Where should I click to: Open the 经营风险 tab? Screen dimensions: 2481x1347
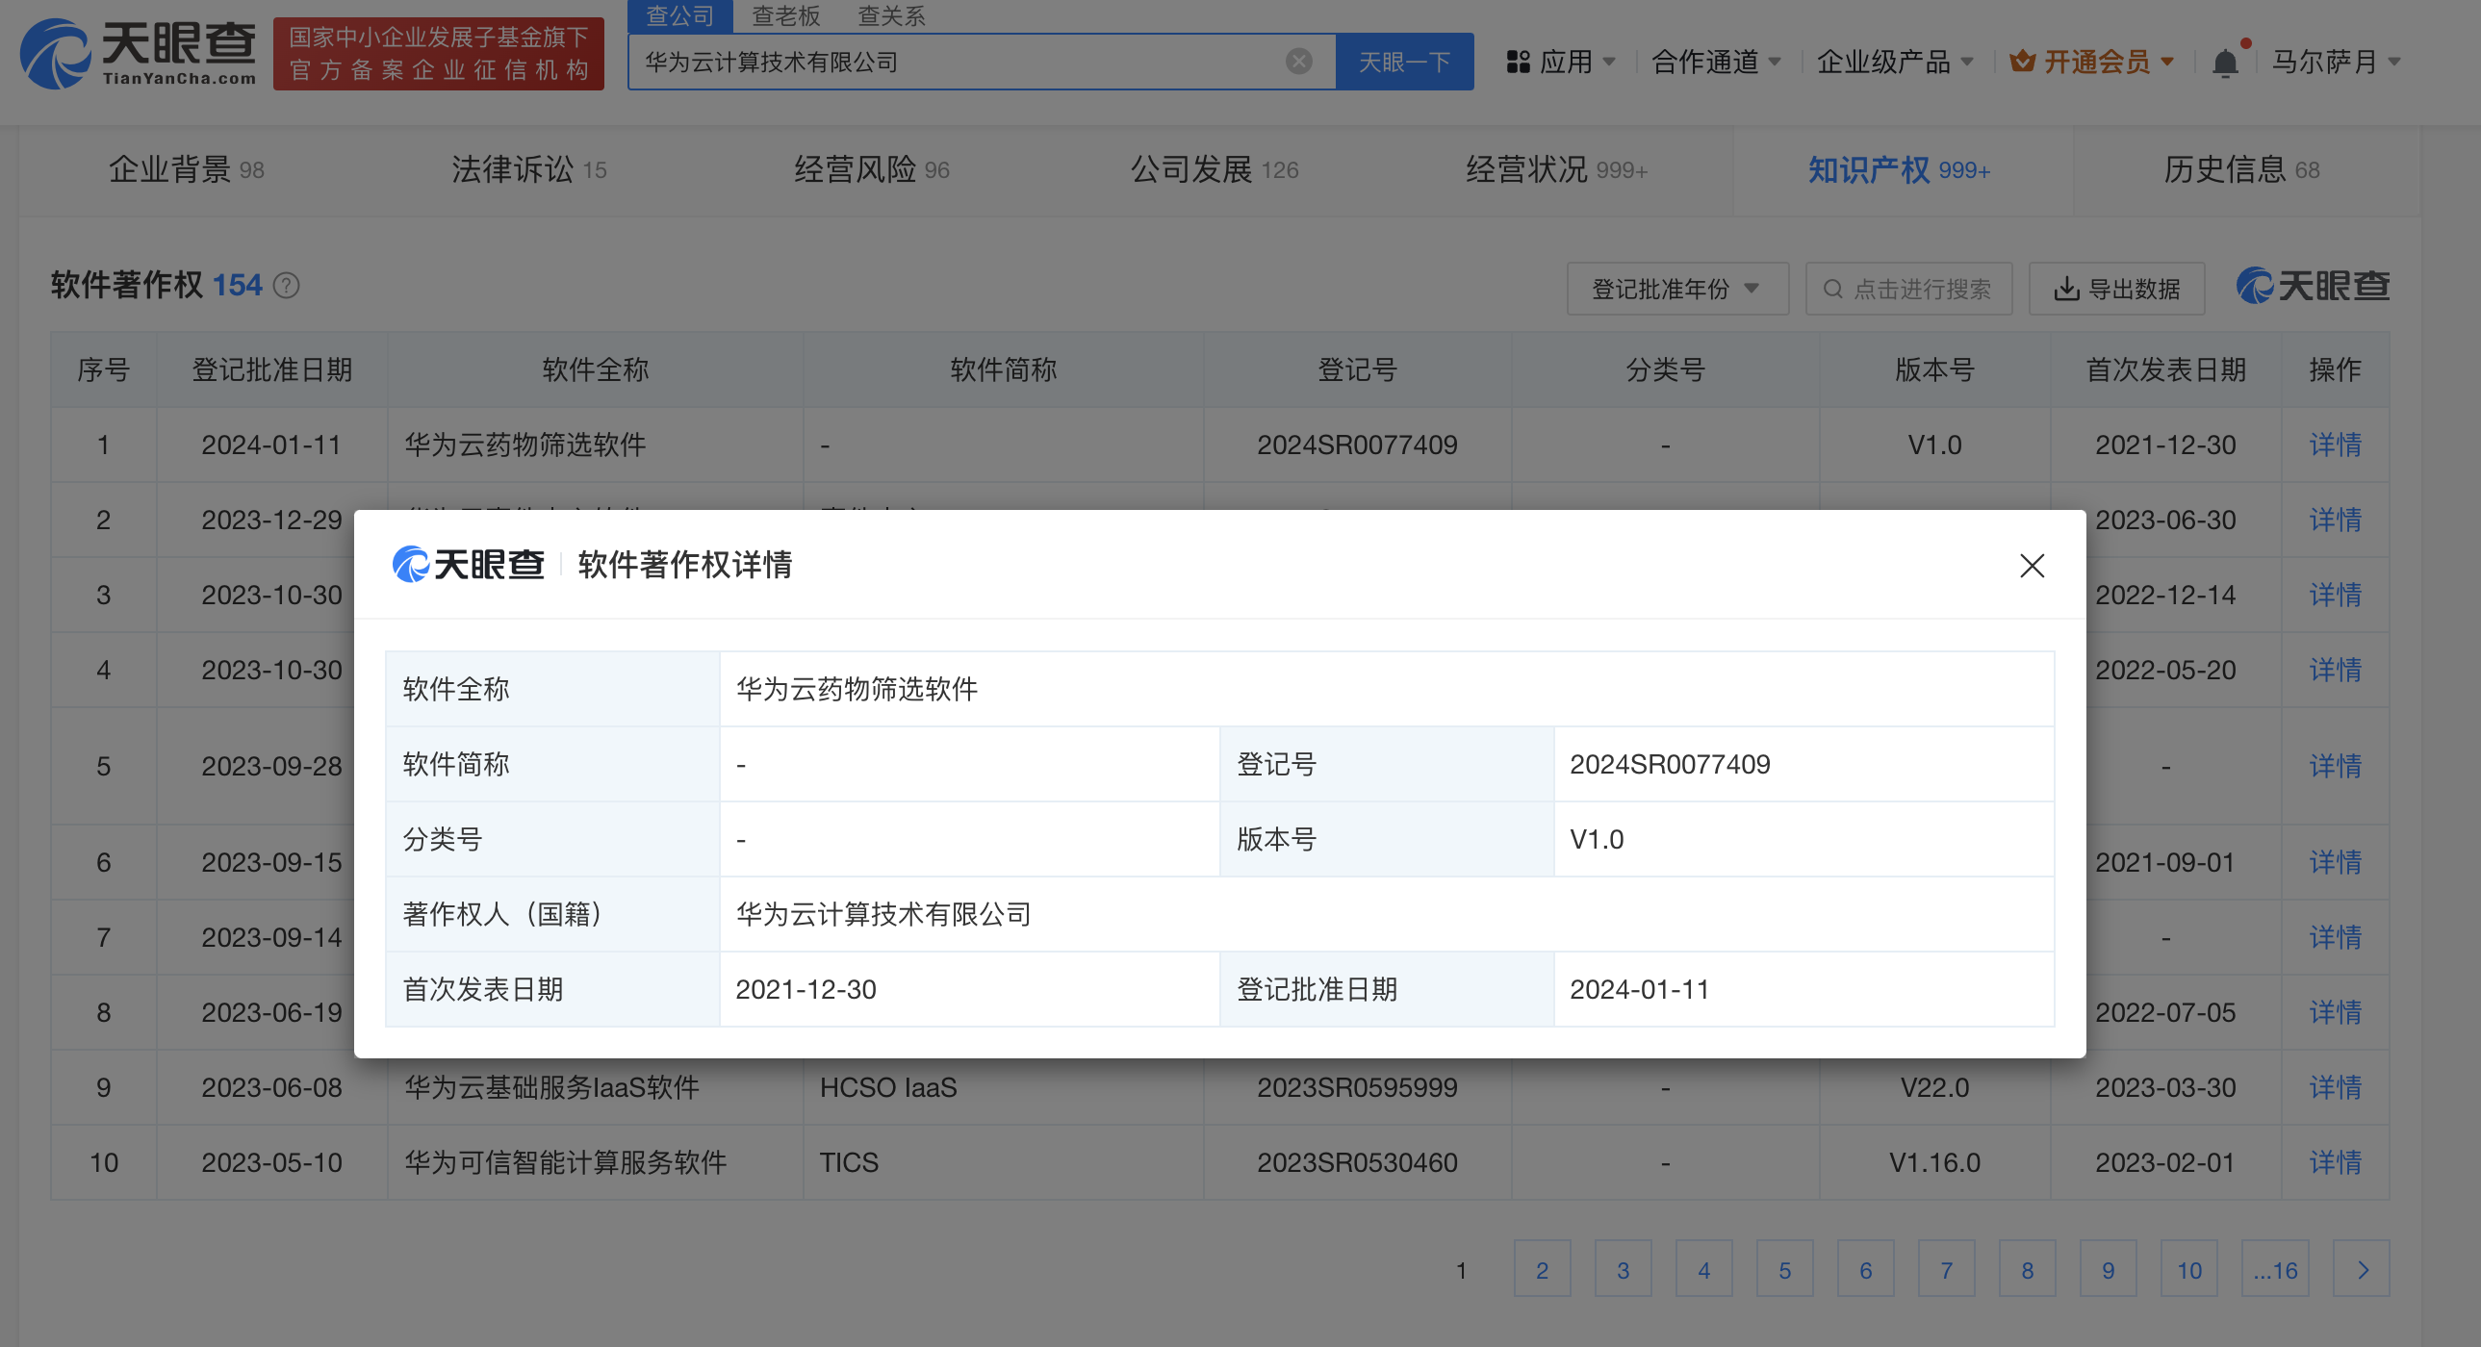tap(872, 170)
